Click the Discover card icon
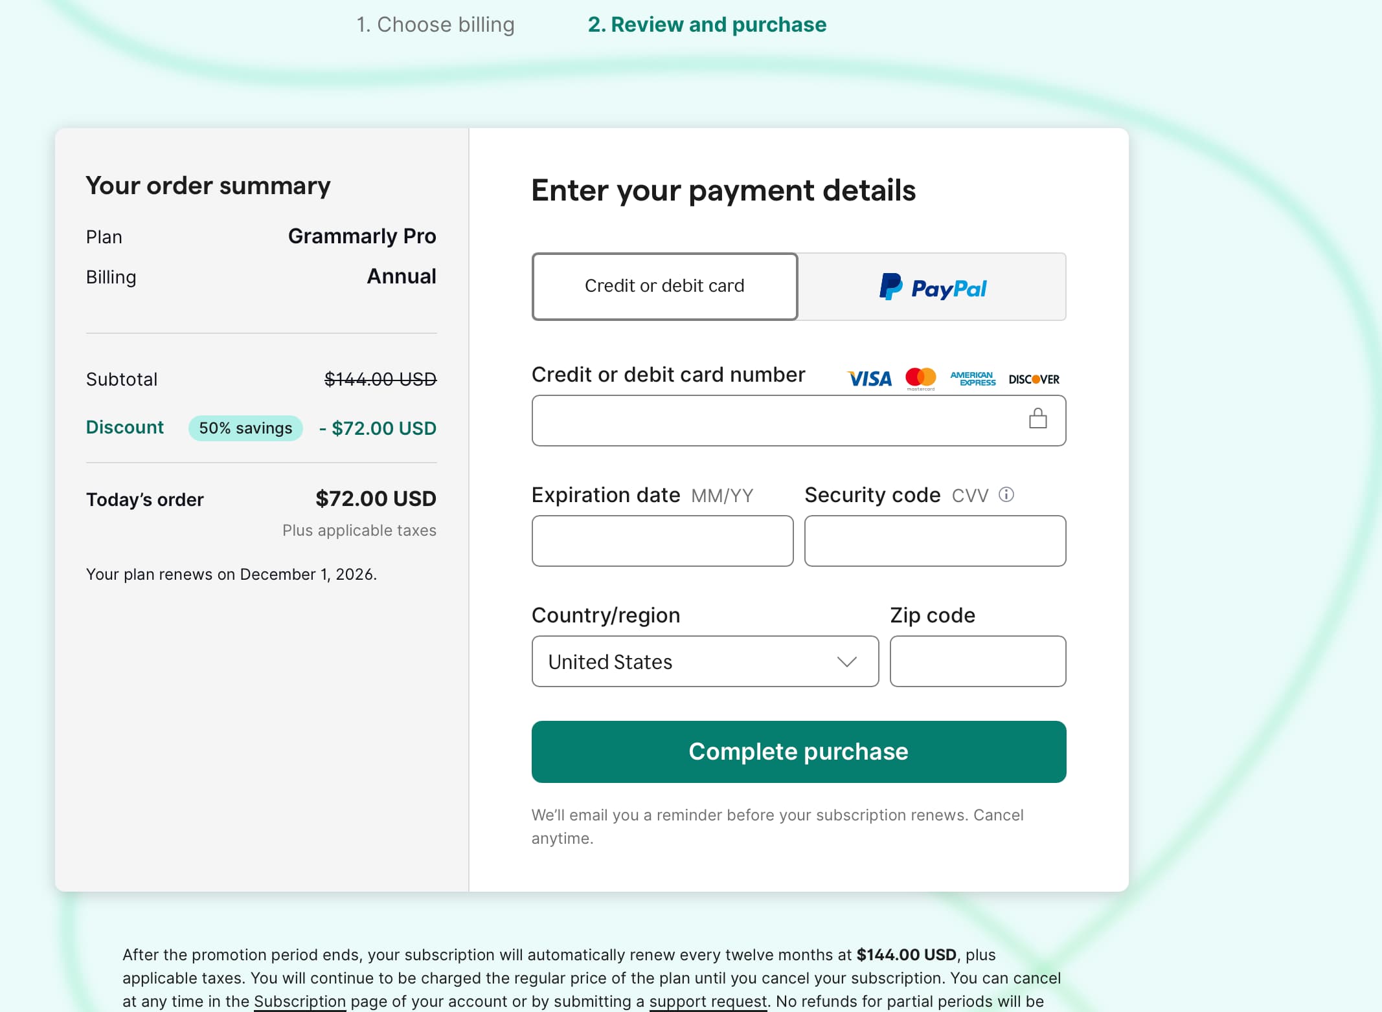 coord(1034,378)
